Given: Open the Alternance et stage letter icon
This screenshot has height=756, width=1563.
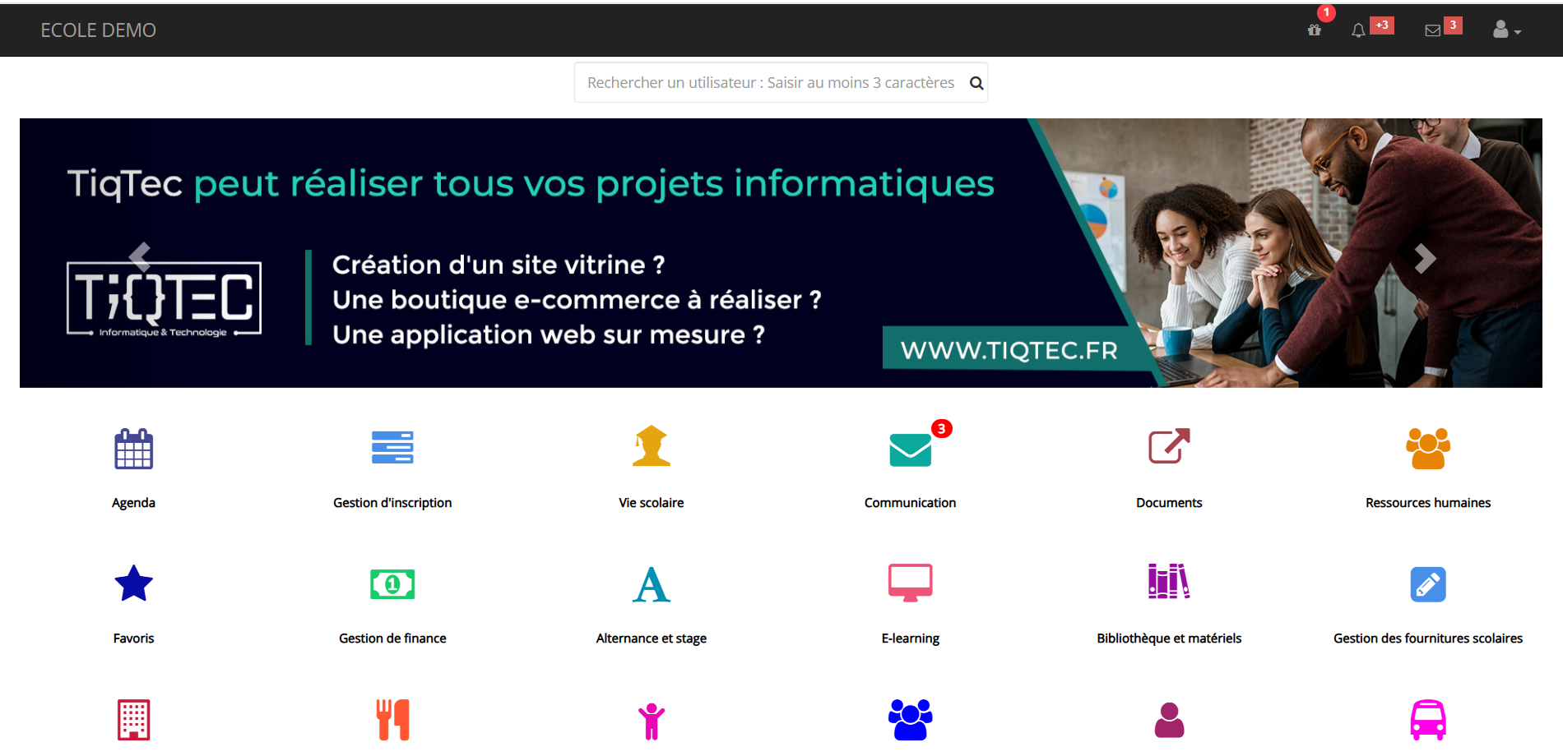Looking at the screenshot, I should coord(651,584).
